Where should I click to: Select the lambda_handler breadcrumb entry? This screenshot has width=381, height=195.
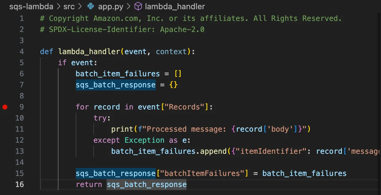(x=174, y=6)
